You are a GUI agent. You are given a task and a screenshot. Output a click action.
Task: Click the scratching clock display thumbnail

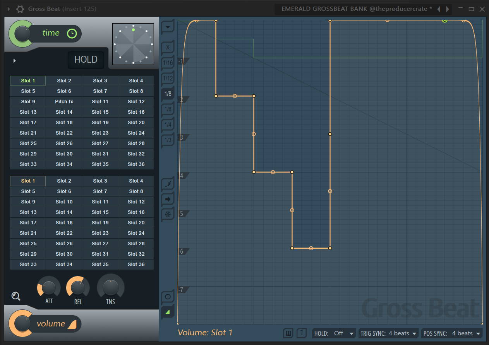pyautogui.click(x=133, y=44)
